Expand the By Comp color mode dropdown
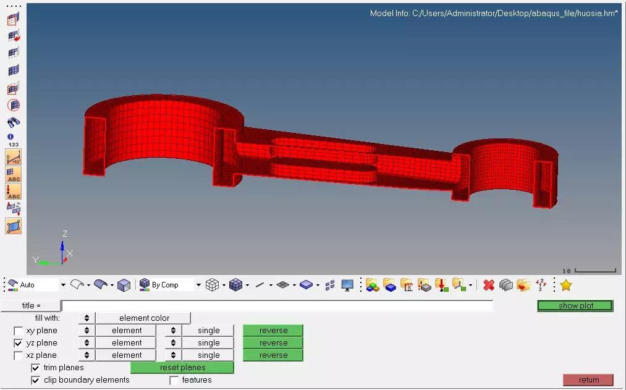The image size is (626, 390). coord(198,285)
